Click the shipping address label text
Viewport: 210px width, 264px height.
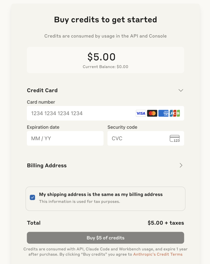[x=101, y=194]
